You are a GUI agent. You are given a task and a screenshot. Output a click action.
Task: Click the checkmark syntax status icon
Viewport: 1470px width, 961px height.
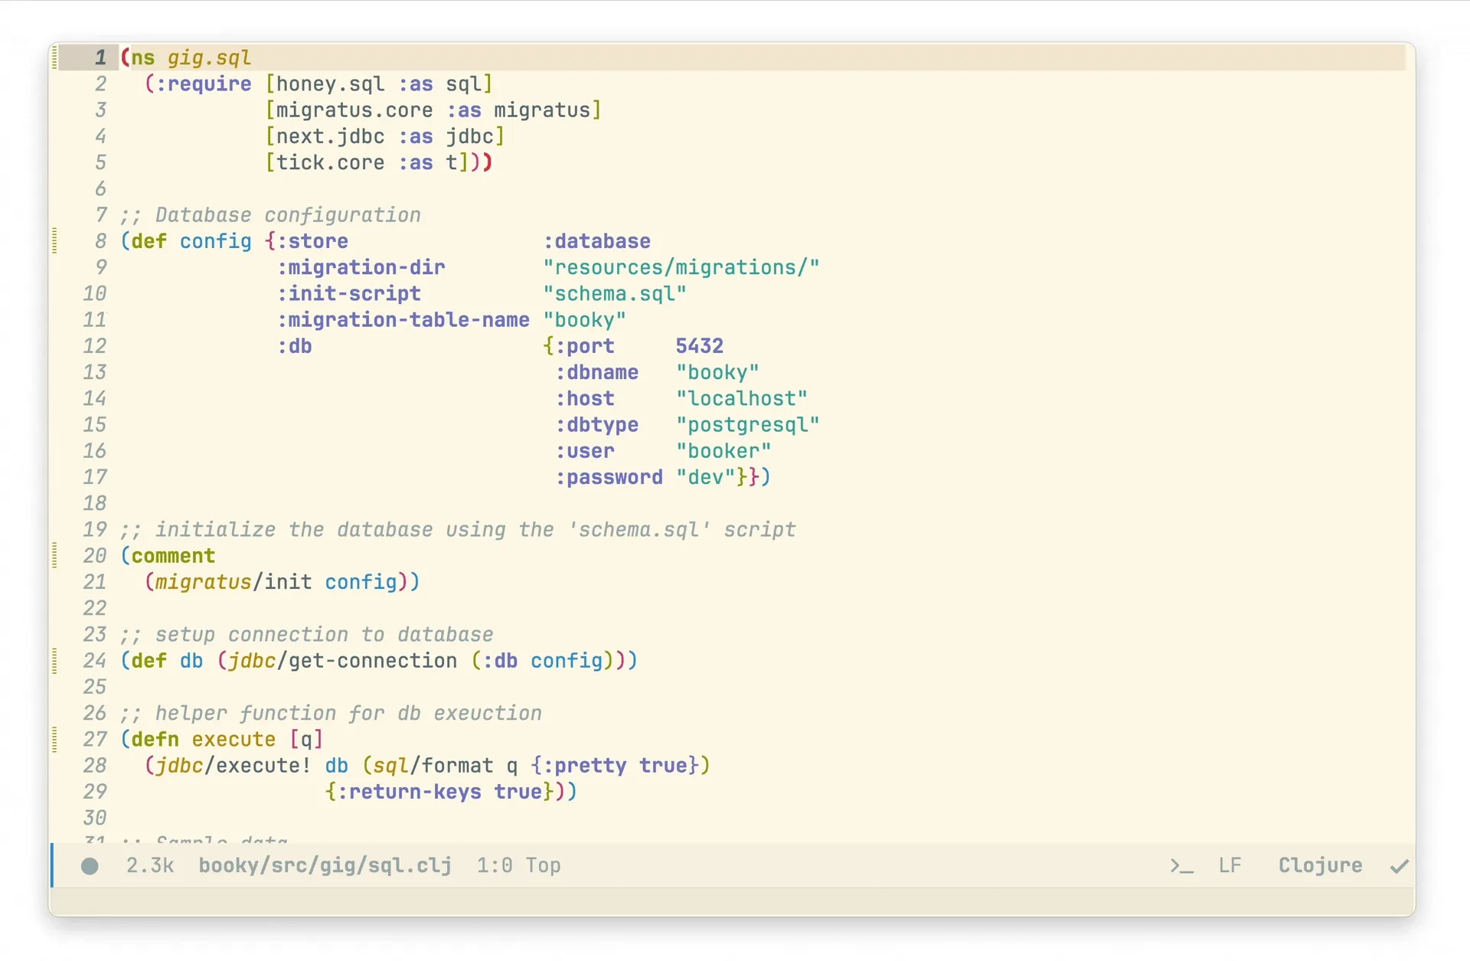[1400, 866]
